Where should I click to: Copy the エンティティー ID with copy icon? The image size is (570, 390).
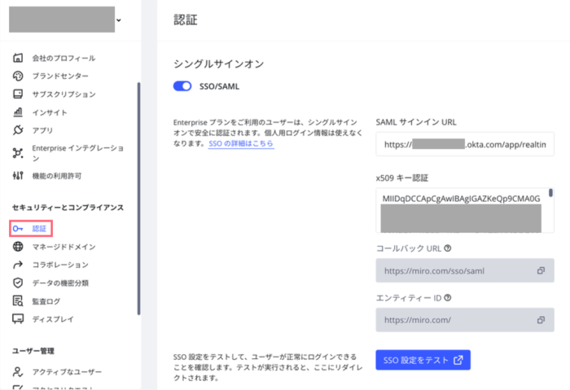pos(541,318)
